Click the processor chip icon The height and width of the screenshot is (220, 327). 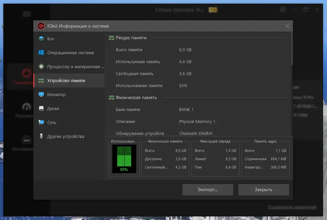coord(41,67)
